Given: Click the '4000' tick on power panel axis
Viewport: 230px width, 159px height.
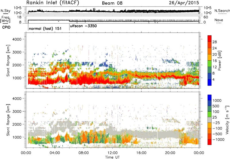Looking at the screenshot, I should [x=17, y=39].
